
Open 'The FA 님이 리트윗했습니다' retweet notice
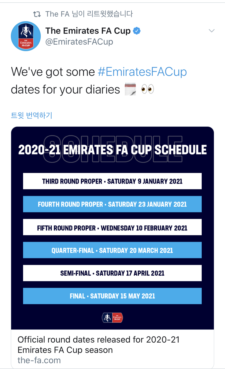tap(89, 14)
